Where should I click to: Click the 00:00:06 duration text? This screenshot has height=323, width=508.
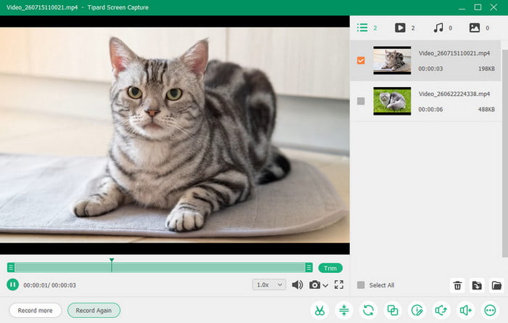pyautogui.click(x=430, y=110)
